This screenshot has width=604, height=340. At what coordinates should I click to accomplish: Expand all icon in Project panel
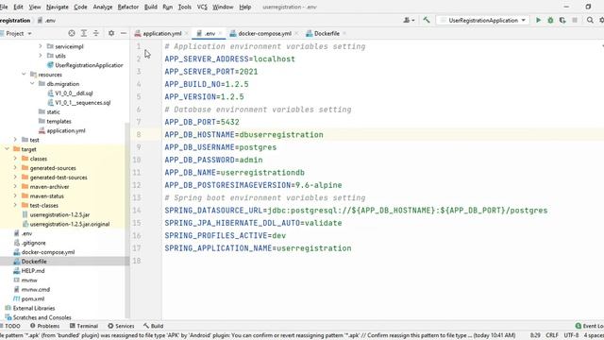pos(84,34)
